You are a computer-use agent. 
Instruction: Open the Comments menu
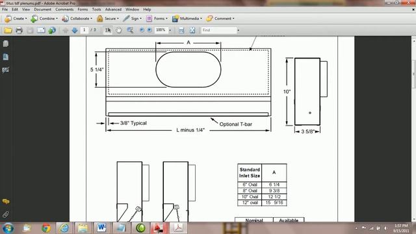64,9
